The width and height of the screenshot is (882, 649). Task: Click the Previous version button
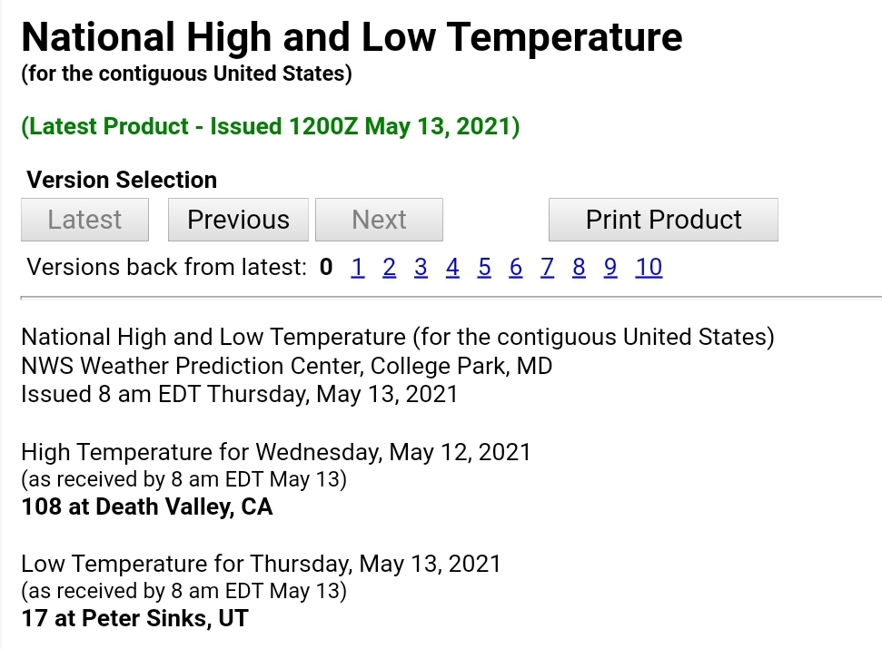238,220
